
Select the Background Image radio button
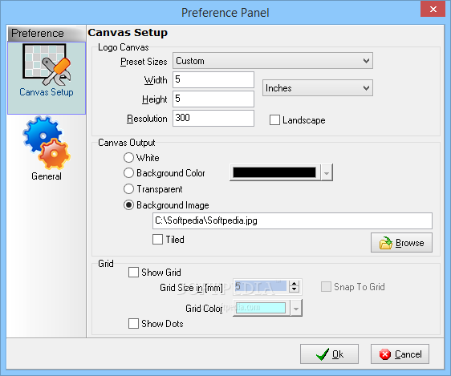(128, 205)
